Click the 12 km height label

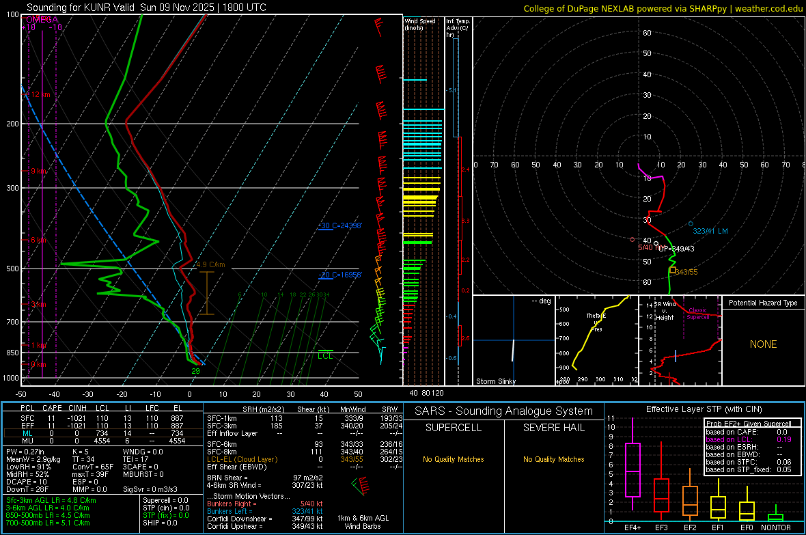coord(40,95)
